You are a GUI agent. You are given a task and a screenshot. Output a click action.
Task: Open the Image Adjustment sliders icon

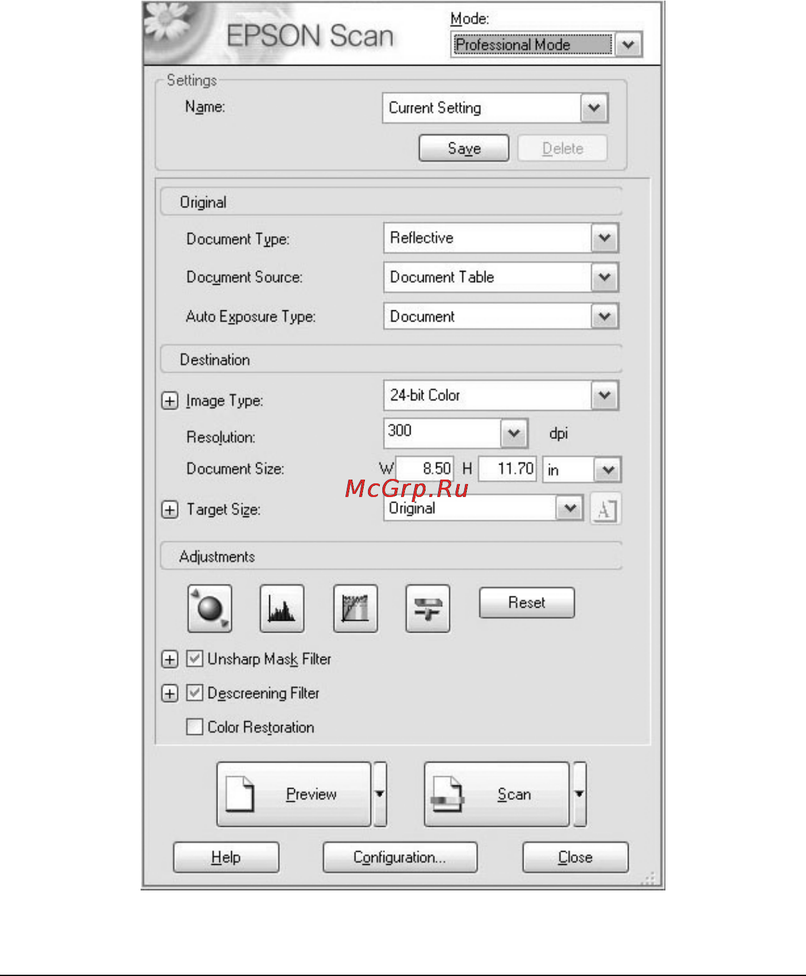428,608
